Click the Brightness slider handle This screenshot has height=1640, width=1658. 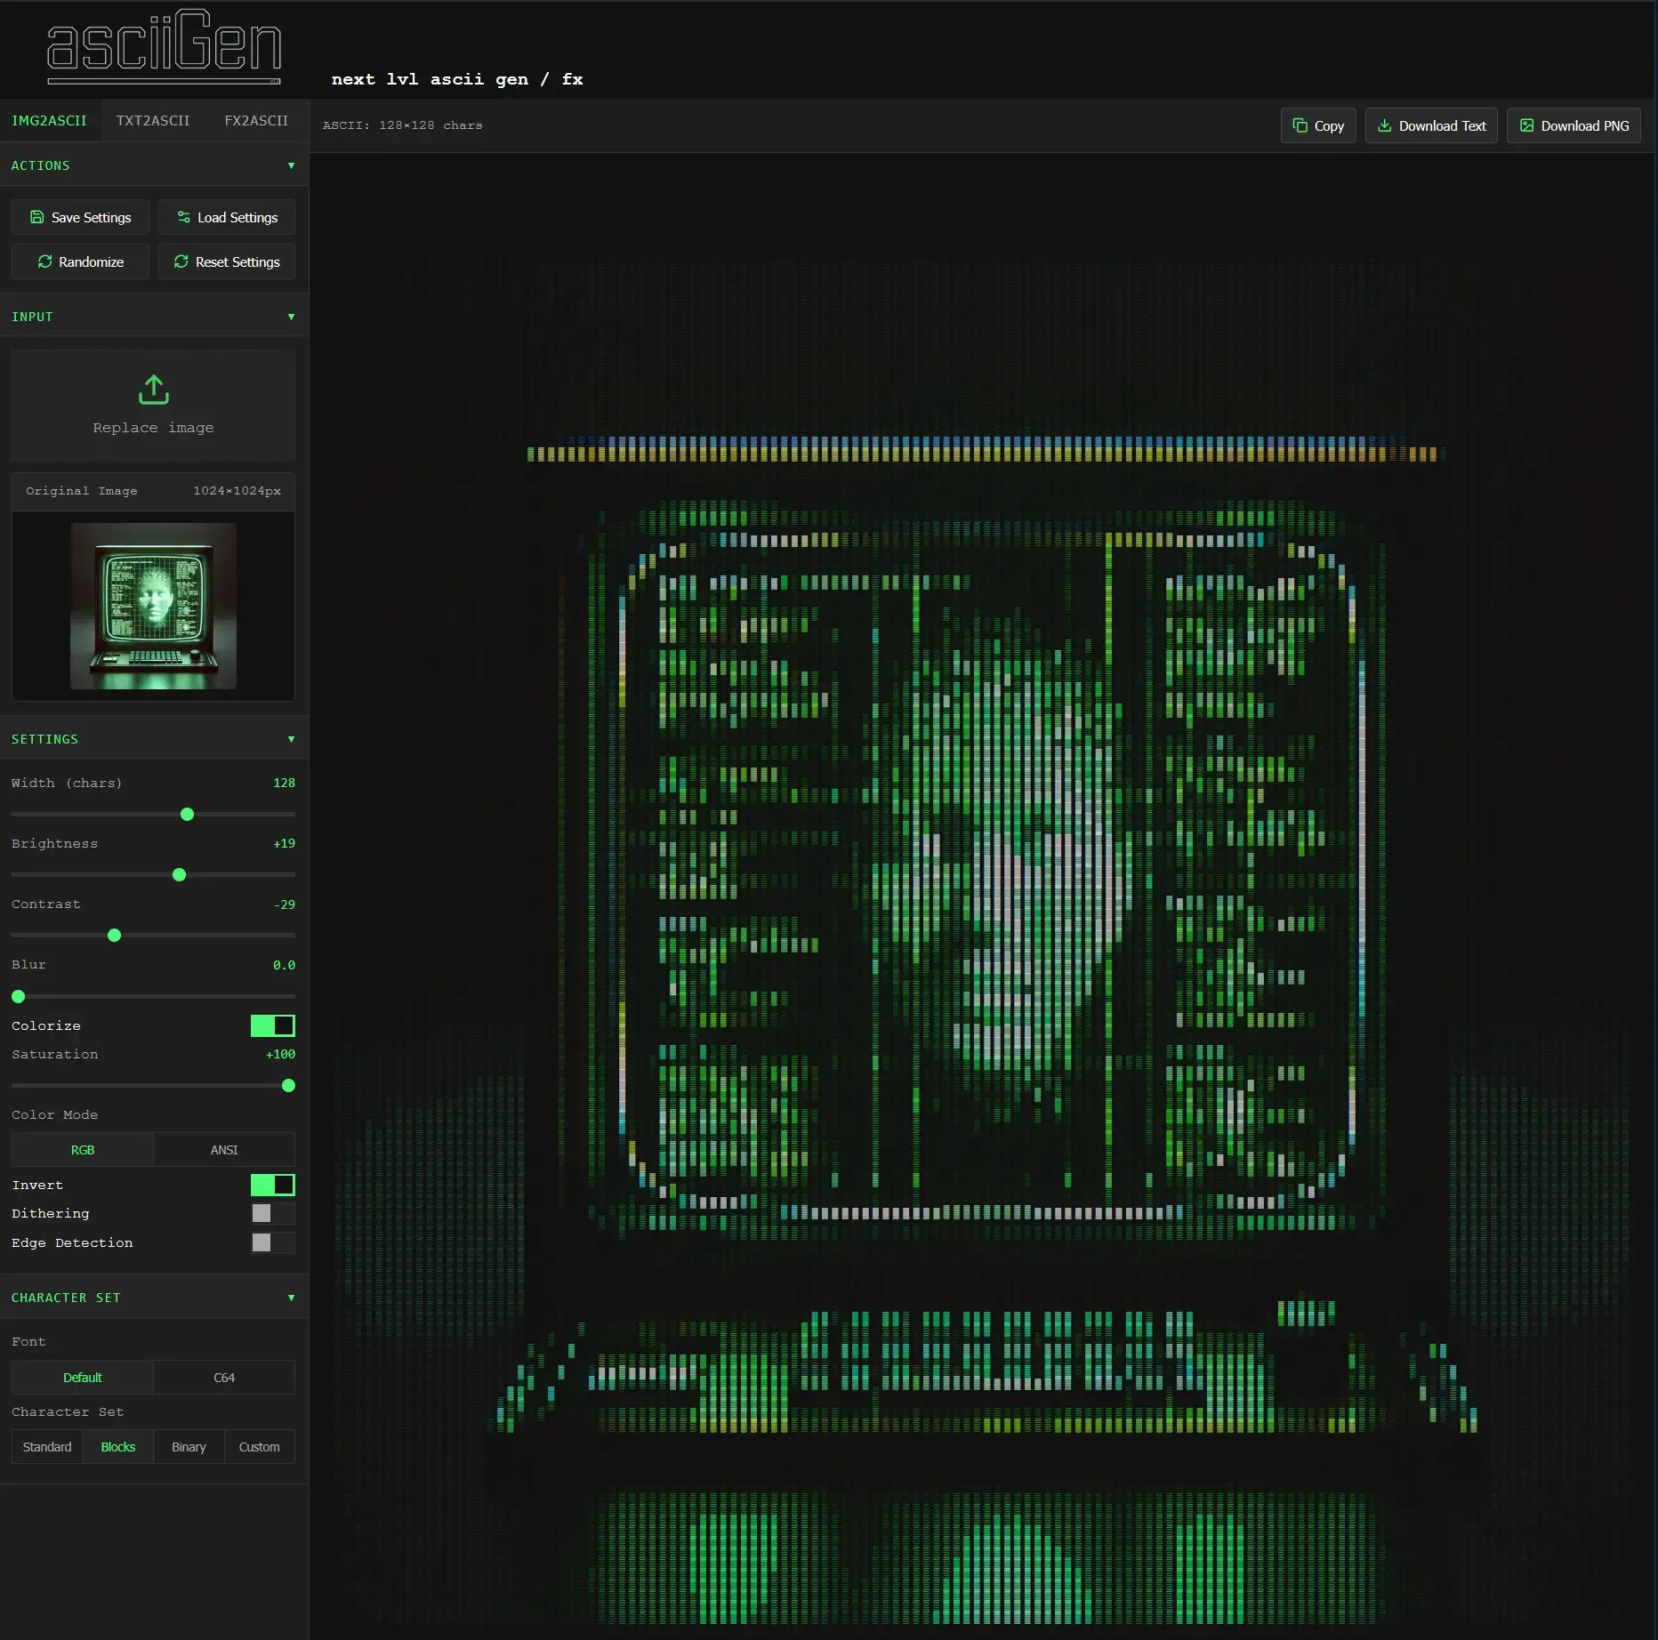click(x=179, y=875)
